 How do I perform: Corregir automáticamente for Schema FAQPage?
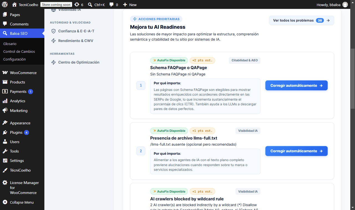[x=296, y=85]
